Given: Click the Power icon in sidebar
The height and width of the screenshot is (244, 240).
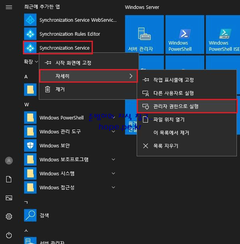Looking at the screenshot, I should pyautogui.click(x=9, y=235).
